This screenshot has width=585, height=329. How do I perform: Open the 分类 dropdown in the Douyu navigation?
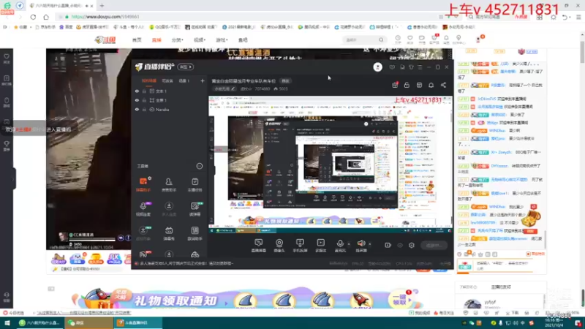(177, 40)
